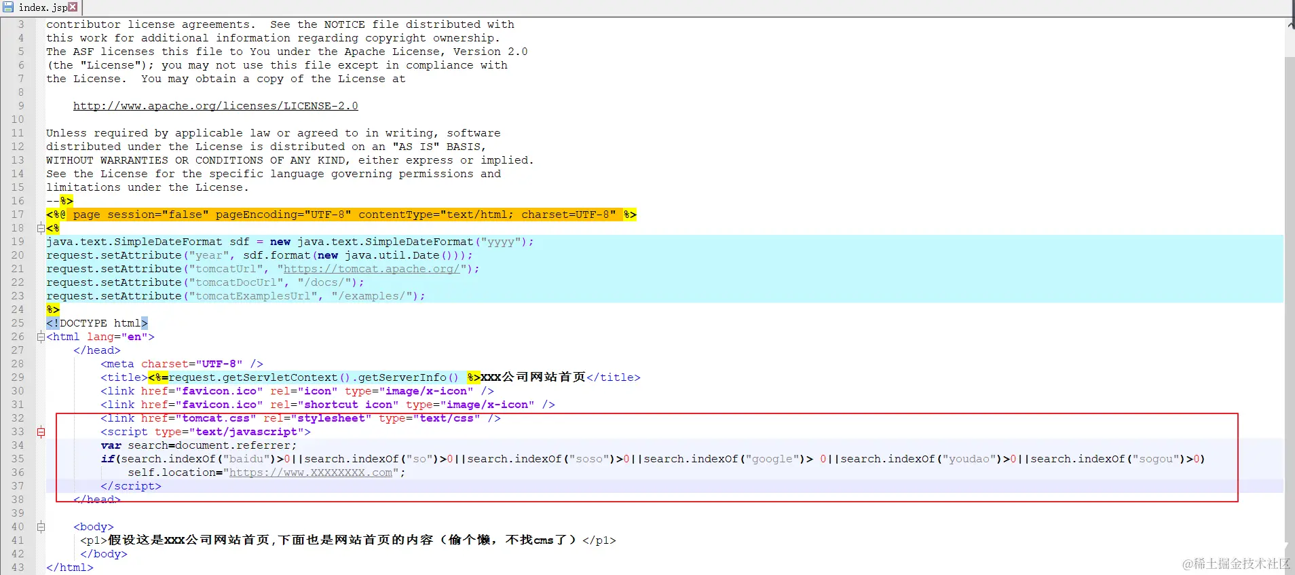Viewport: 1295px width, 575px height.
Task: Click the "soso" string in the if condition
Action: point(589,459)
